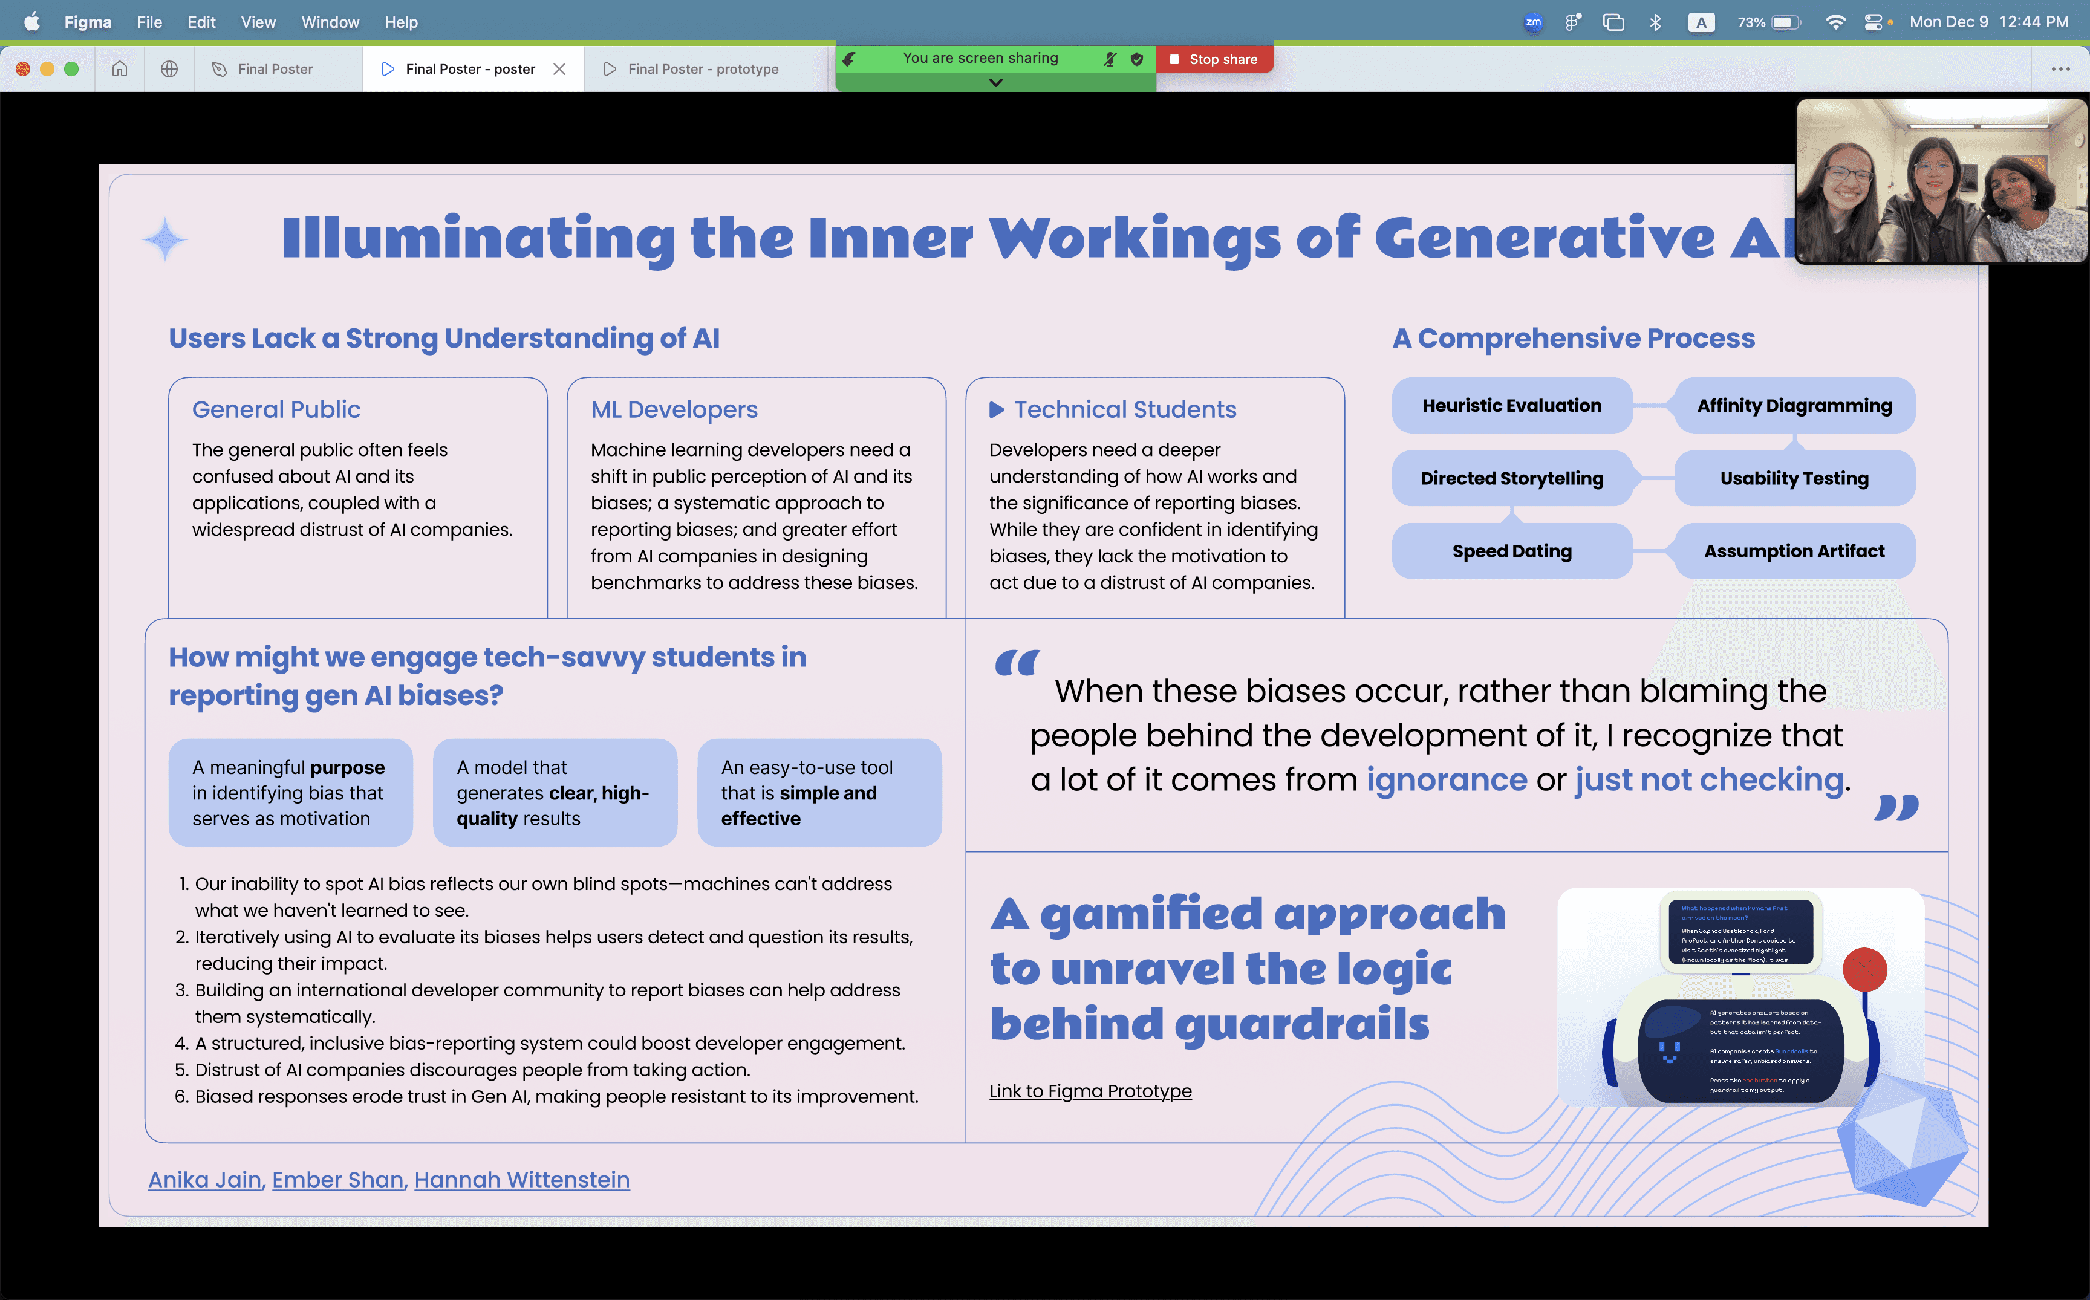Click the 'An easy-to-use tool' card
The image size is (2090, 1300).
click(x=819, y=793)
